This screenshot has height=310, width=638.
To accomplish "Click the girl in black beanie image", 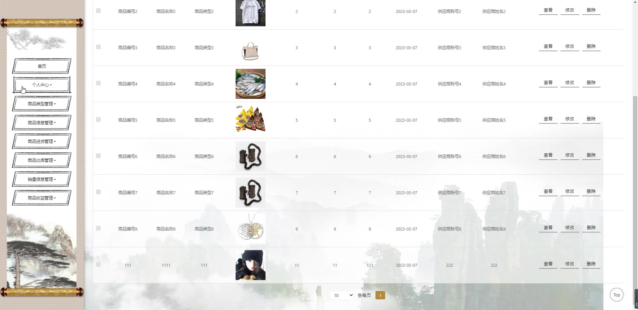I will tap(250, 265).
